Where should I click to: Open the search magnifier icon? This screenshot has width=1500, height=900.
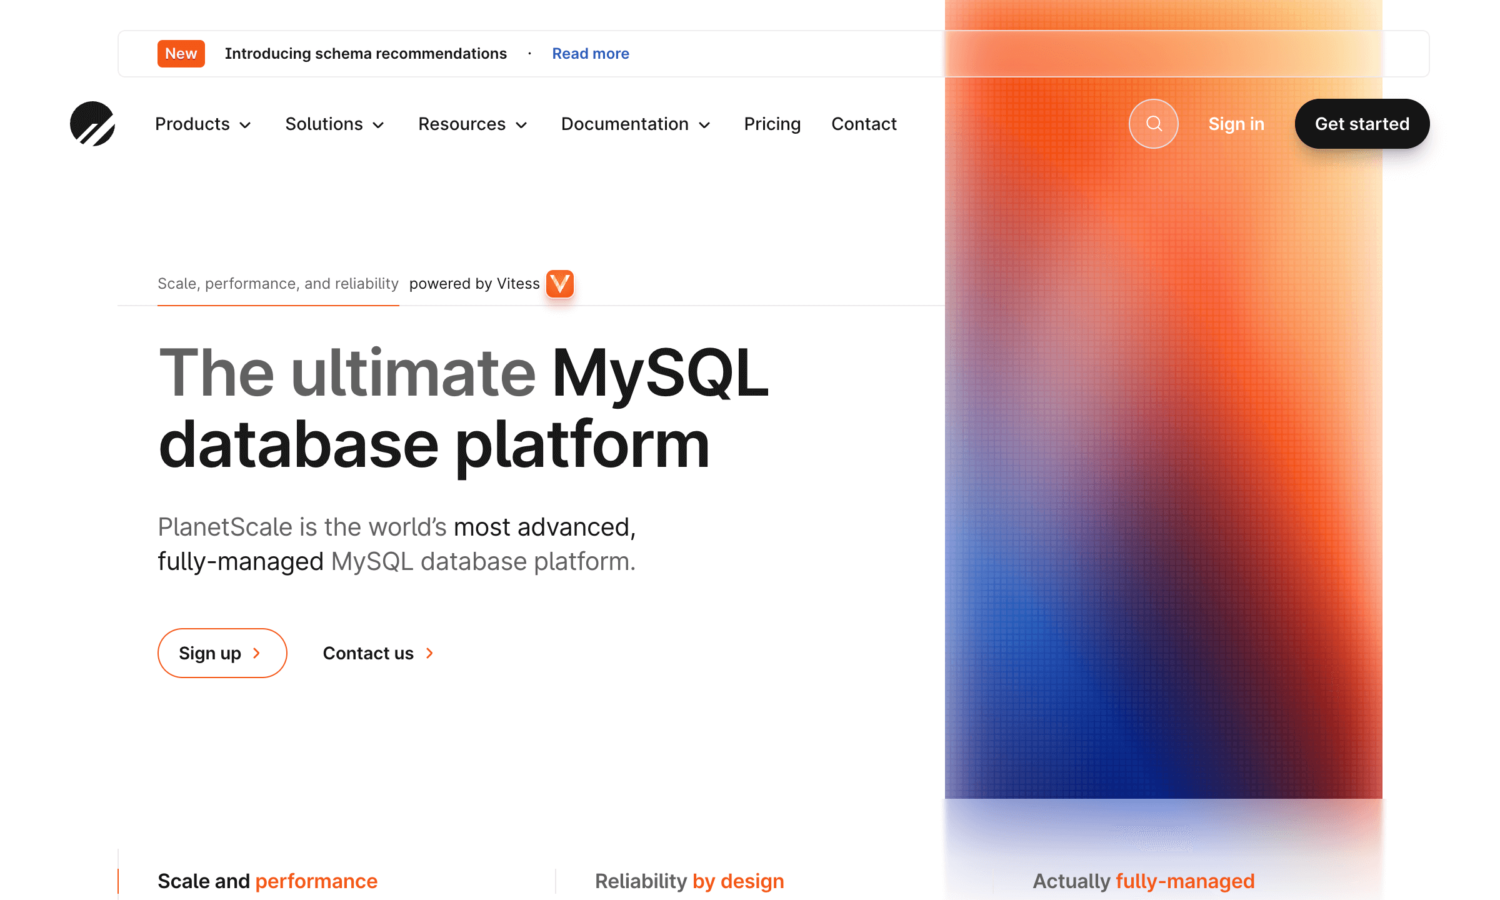coord(1154,124)
